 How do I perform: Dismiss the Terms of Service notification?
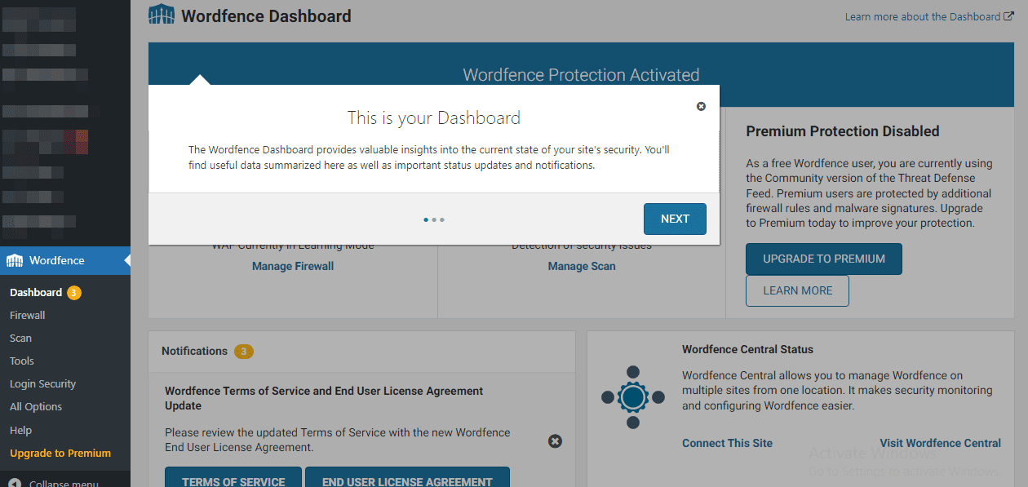(x=555, y=441)
